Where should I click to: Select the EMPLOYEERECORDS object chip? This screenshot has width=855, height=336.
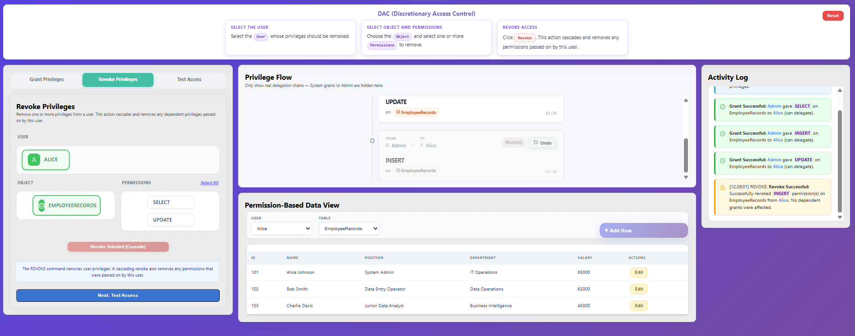[67, 205]
